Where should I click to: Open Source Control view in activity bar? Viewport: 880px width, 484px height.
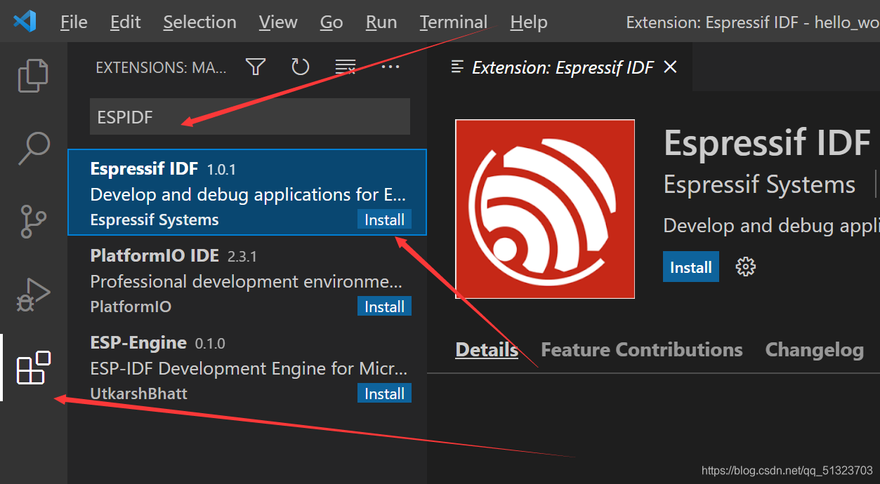[33, 221]
